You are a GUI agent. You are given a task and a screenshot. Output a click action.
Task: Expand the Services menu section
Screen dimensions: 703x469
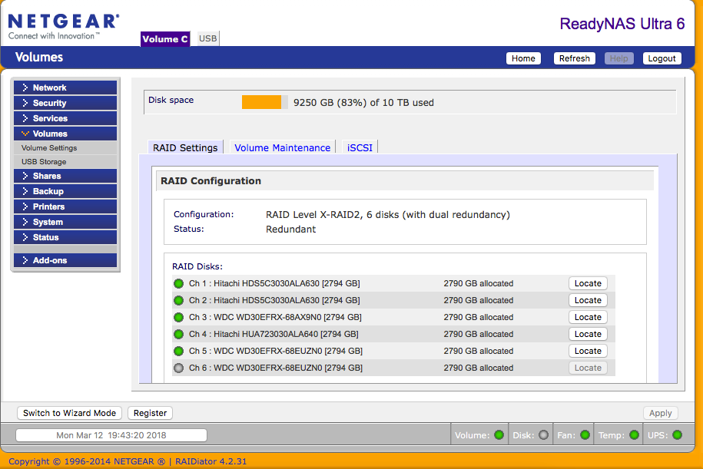65,118
